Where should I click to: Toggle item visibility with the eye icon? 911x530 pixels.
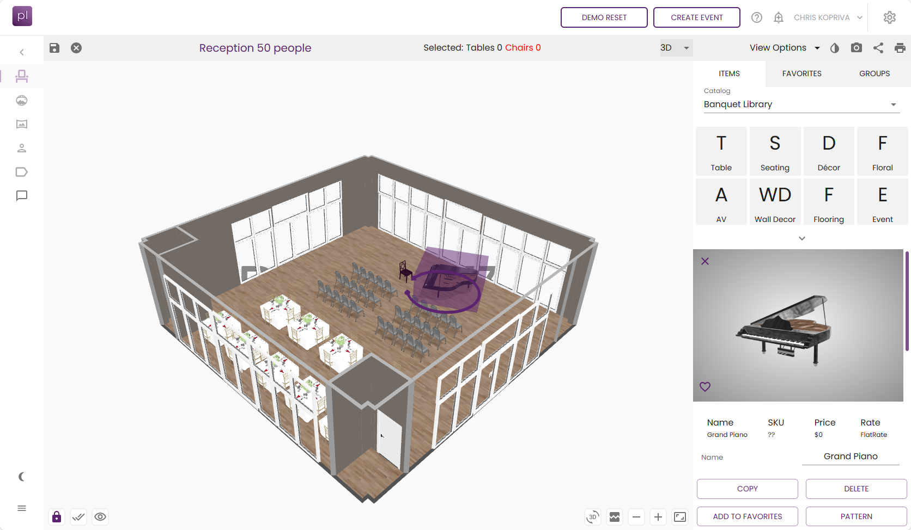(x=100, y=516)
